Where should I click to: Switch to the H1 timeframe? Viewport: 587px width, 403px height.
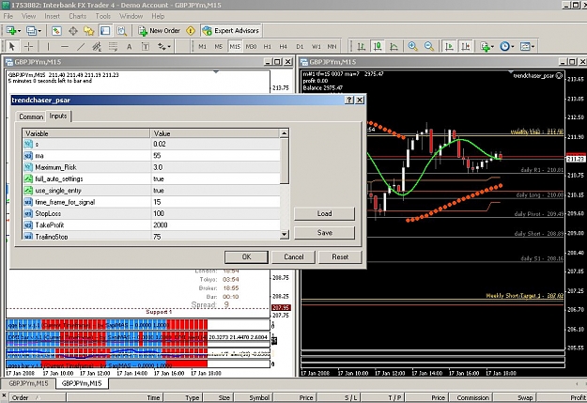click(267, 46)
